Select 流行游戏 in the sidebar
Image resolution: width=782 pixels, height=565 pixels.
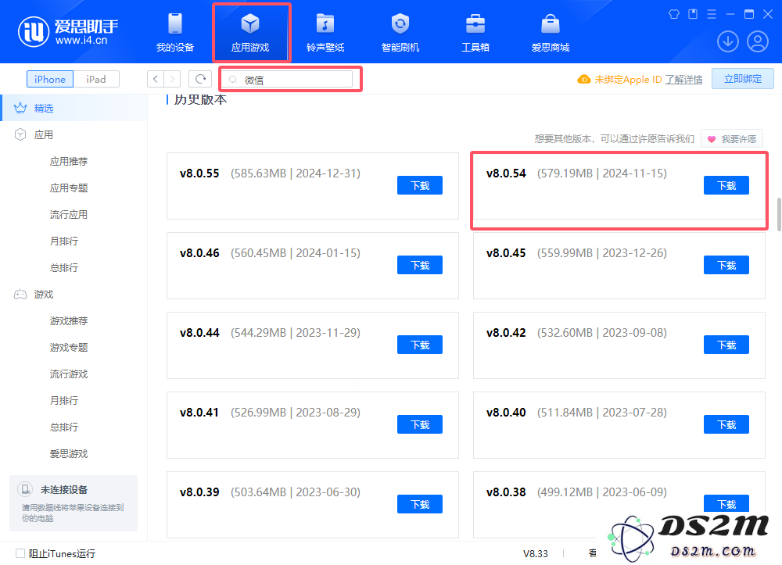(x=69, y=374)
